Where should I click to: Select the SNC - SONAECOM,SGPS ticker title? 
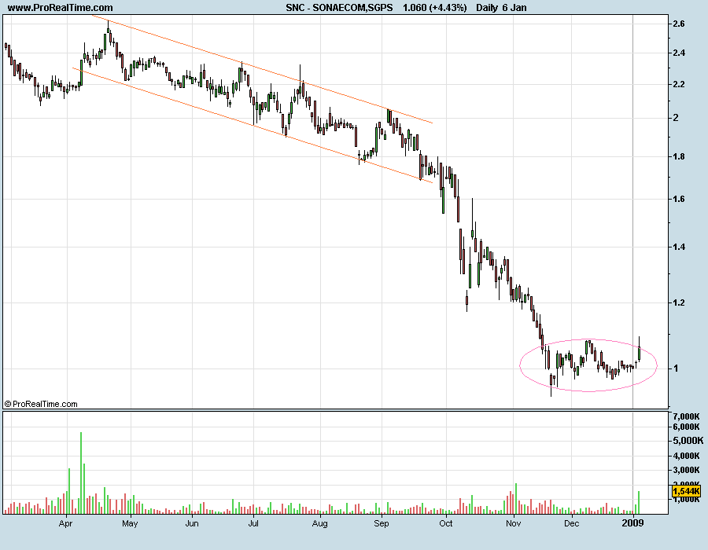point(339,8)
